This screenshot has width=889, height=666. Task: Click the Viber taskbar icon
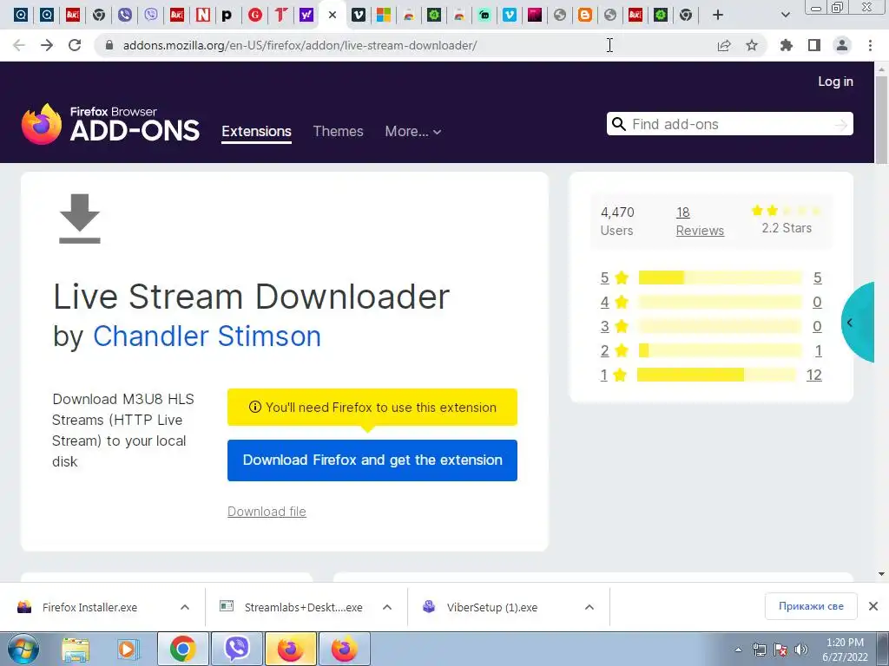pos(237,649)
